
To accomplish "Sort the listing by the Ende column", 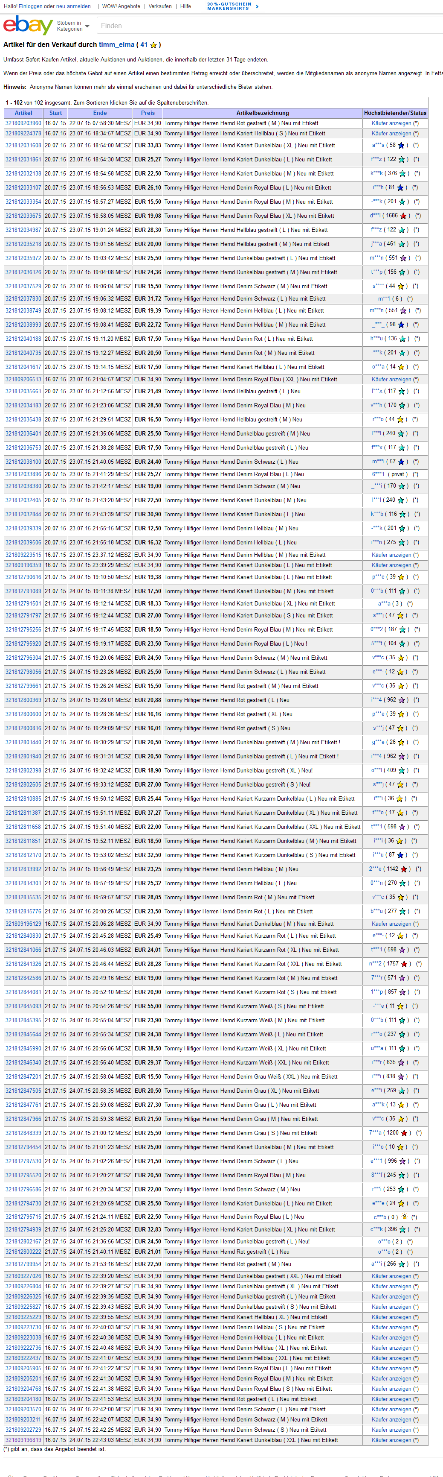I will point(100,113).
